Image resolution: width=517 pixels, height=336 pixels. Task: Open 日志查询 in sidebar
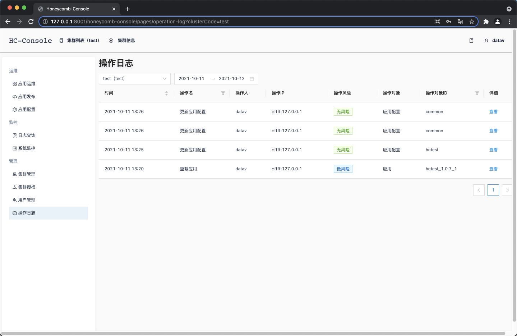click(49, 135)
